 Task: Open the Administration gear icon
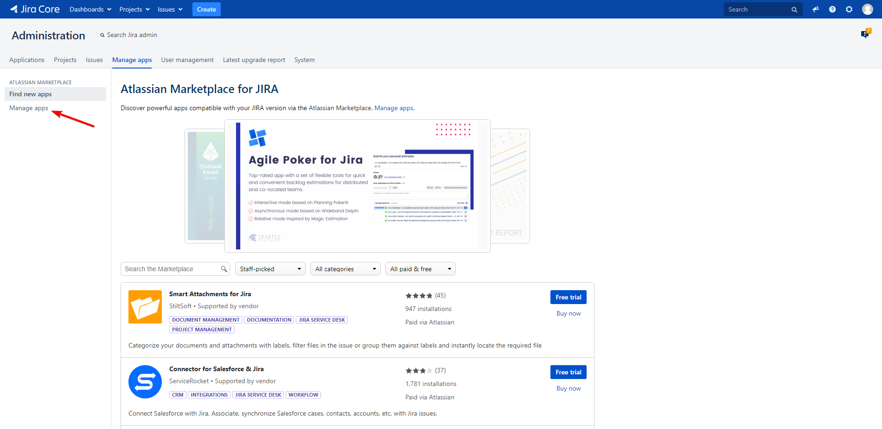point(849,9)
